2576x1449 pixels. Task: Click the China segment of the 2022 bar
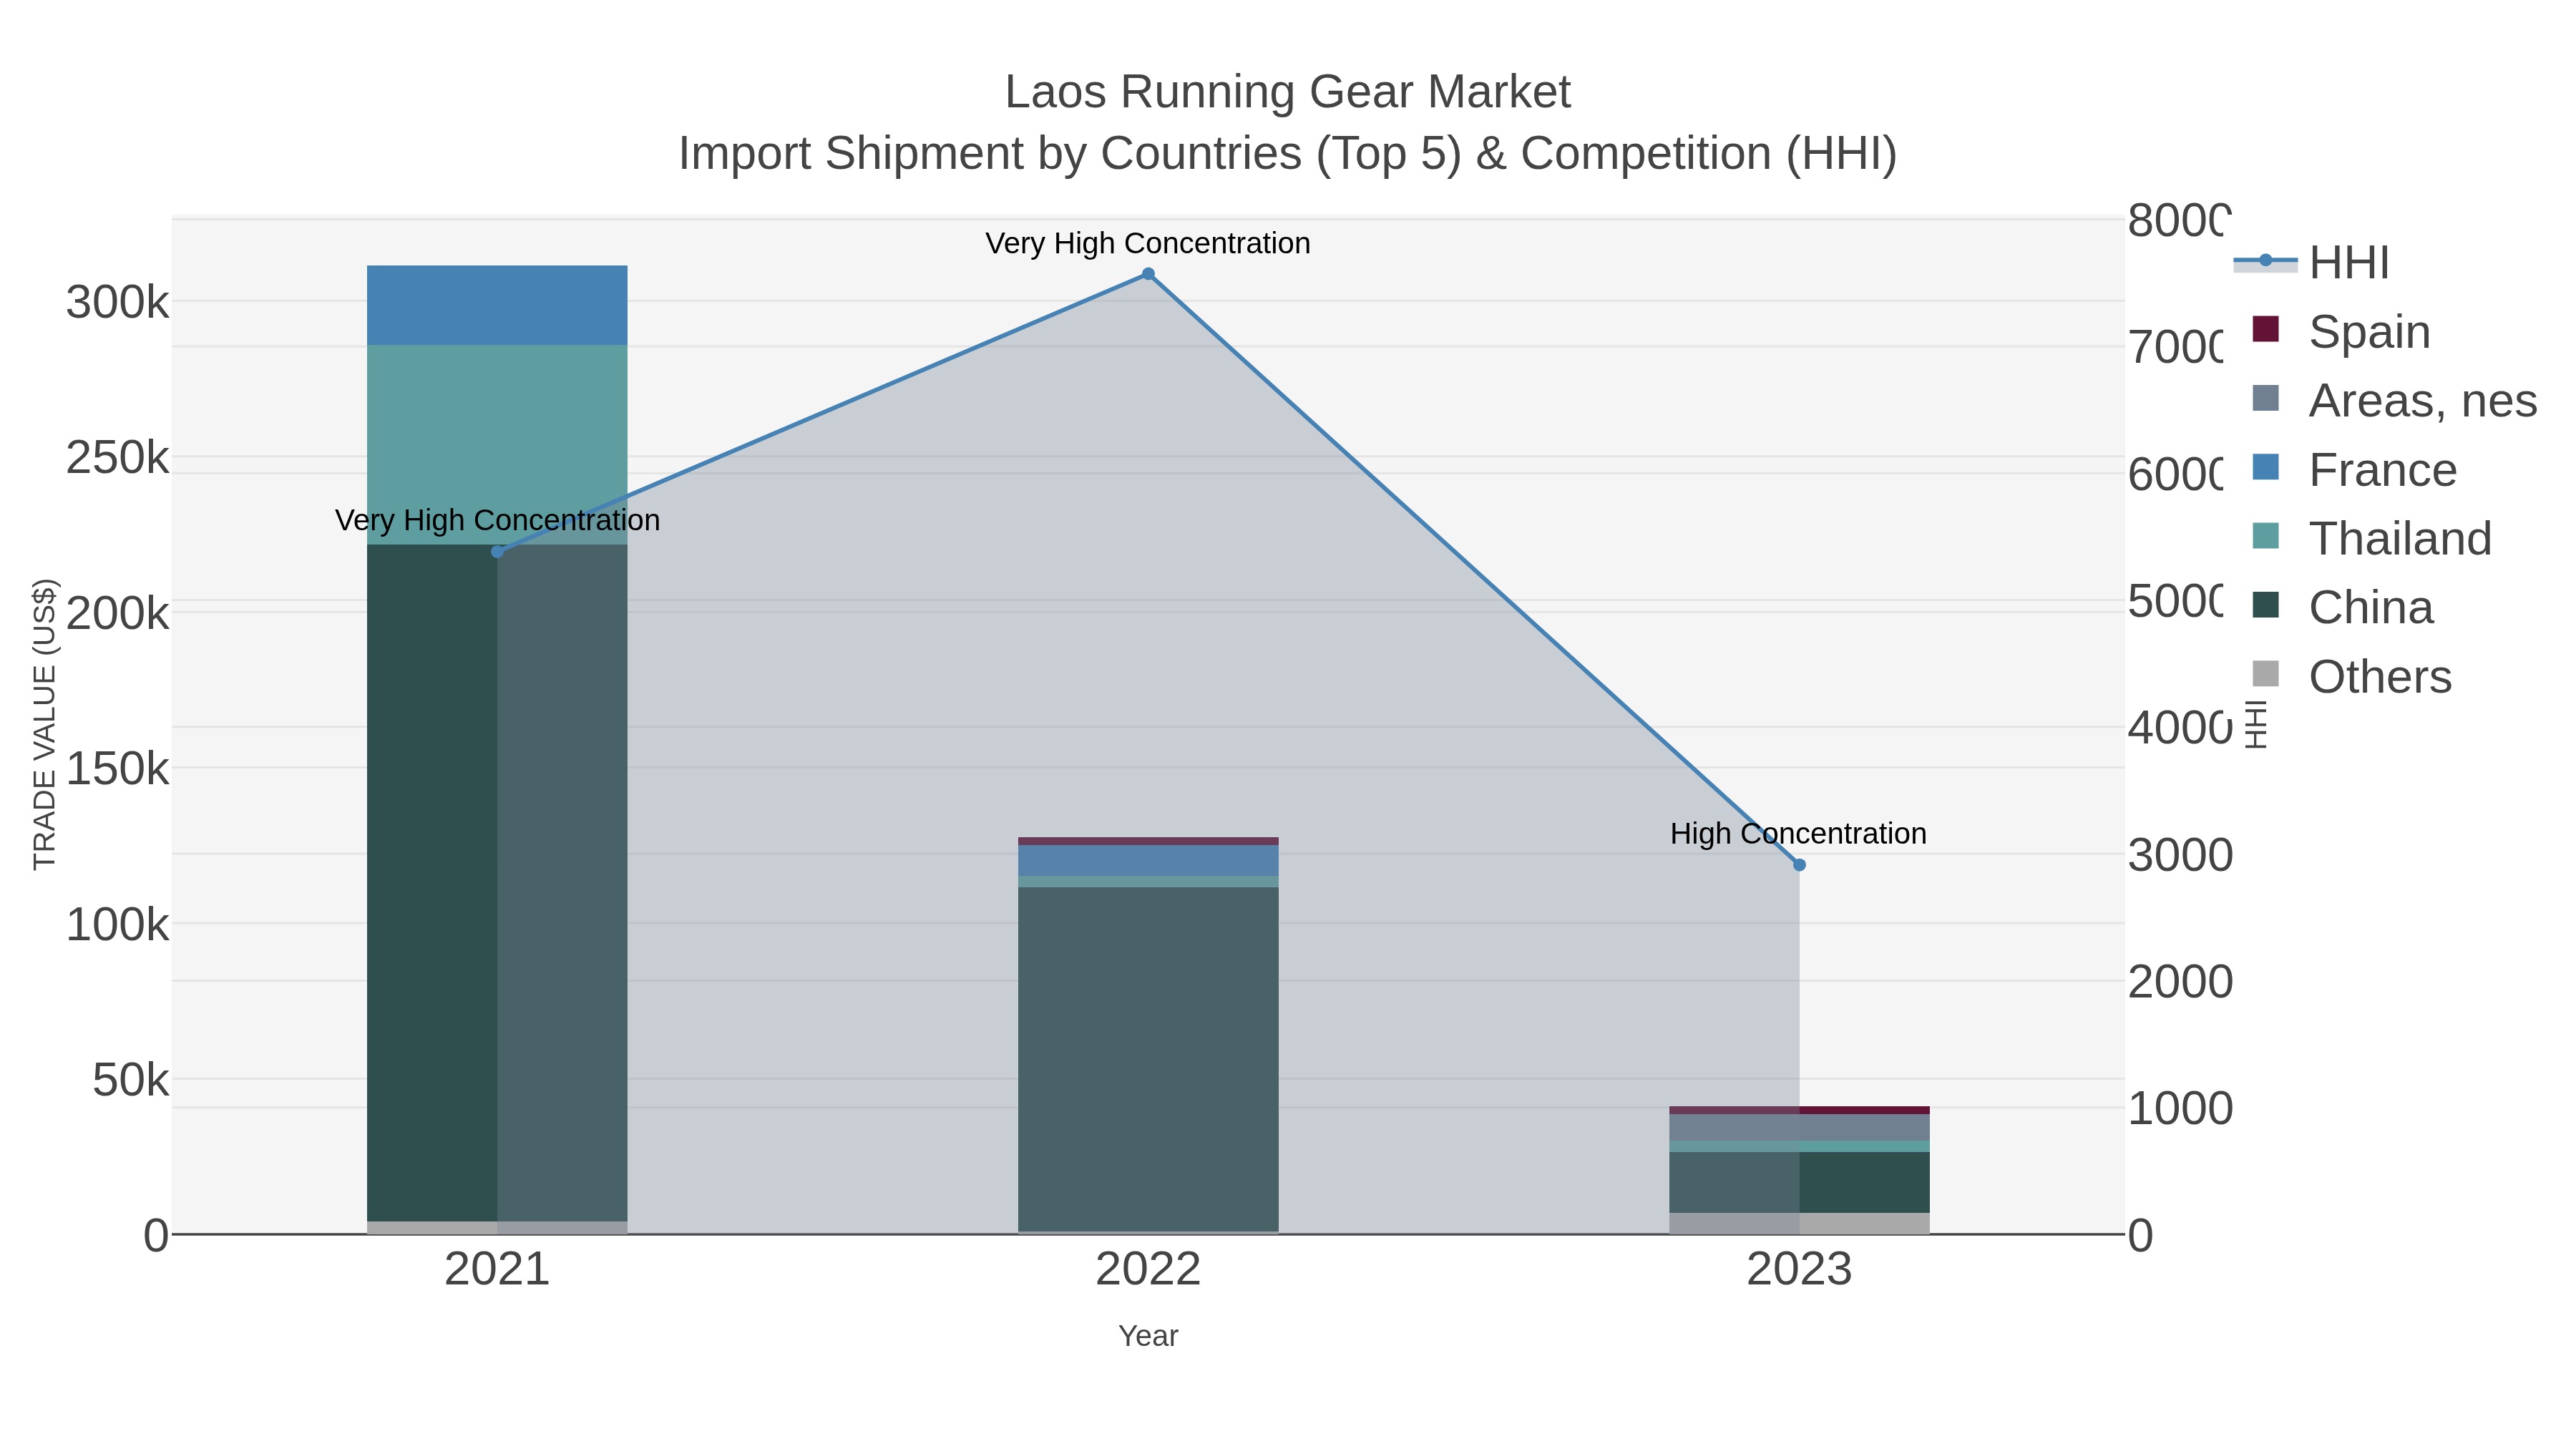1148,1059
